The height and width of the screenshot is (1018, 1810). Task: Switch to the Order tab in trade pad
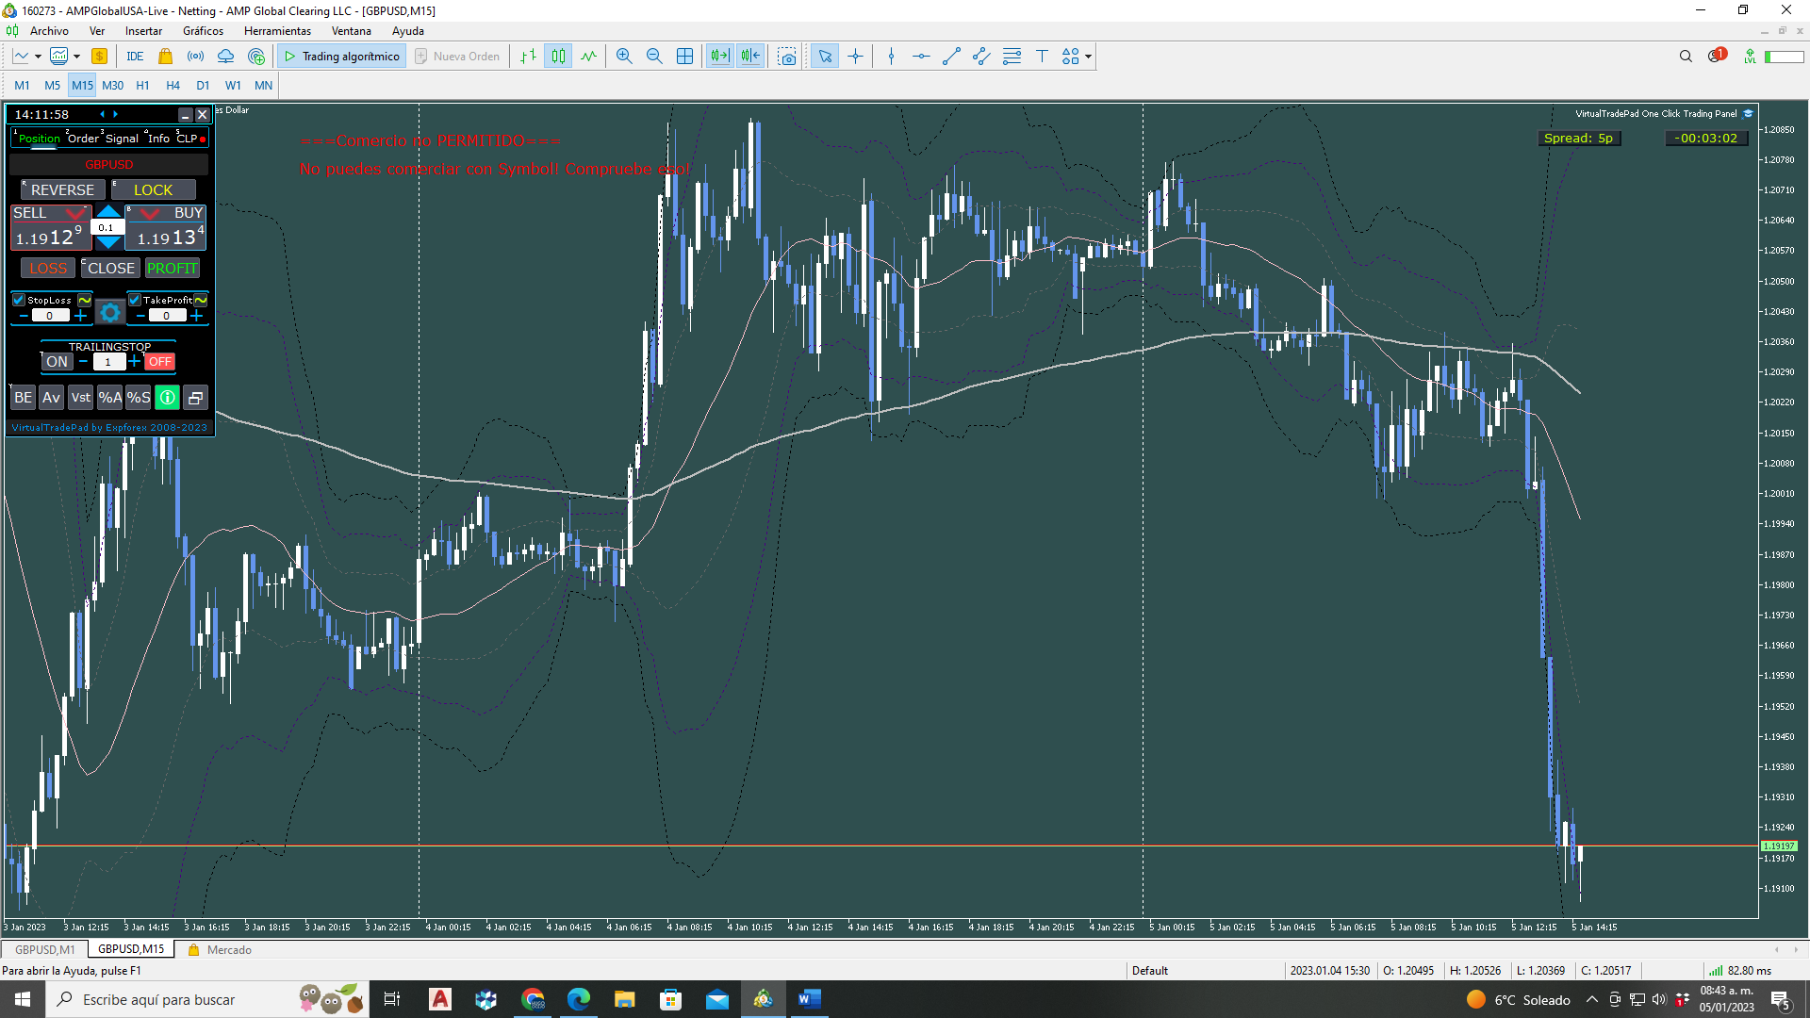[83, 139]
